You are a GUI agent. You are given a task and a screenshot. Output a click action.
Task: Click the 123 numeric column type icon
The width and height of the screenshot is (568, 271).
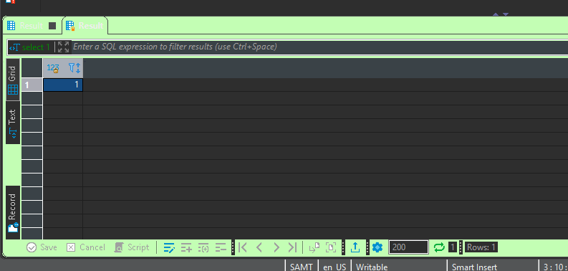tap(53, 68)
